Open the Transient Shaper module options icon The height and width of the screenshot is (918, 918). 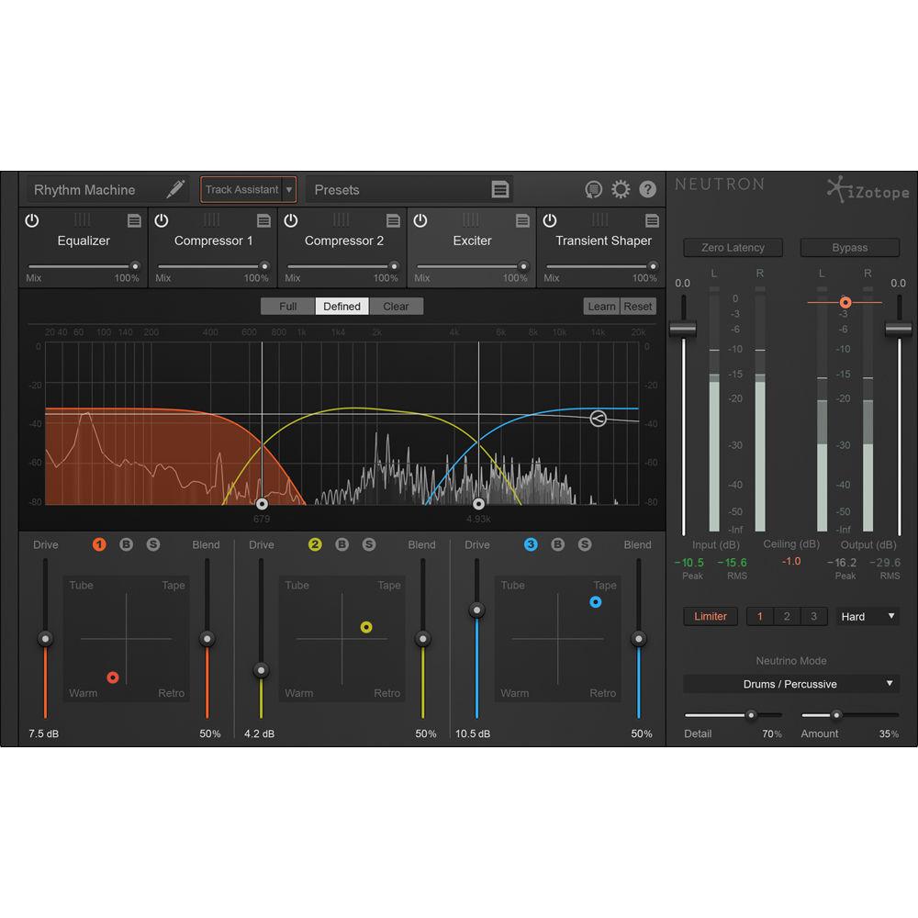pyautogui.click(x=652, y=220)
